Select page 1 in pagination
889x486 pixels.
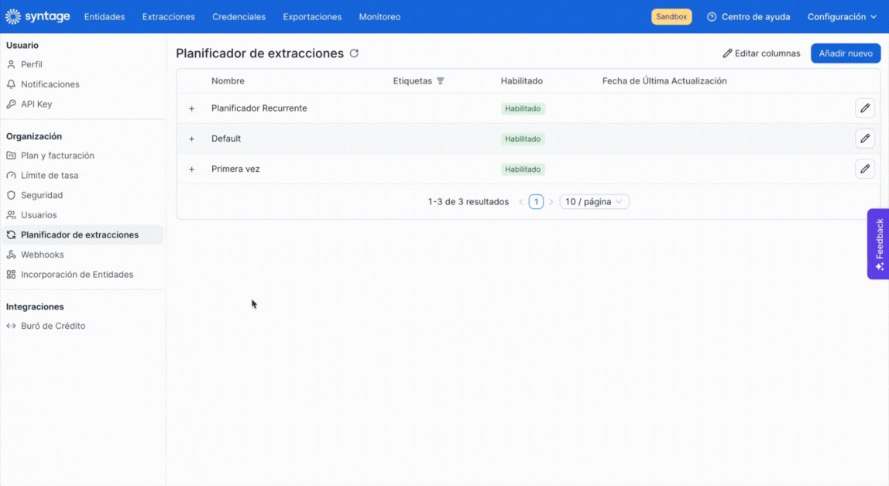tap(536, 202)
